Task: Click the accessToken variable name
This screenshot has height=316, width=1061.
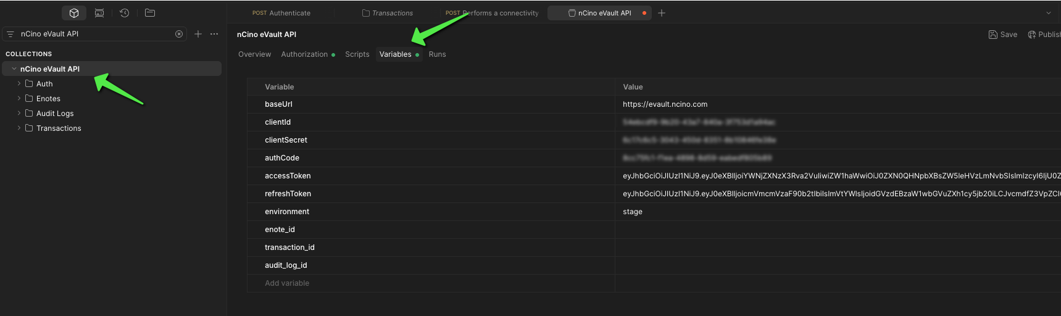Action: coord(288,176)
